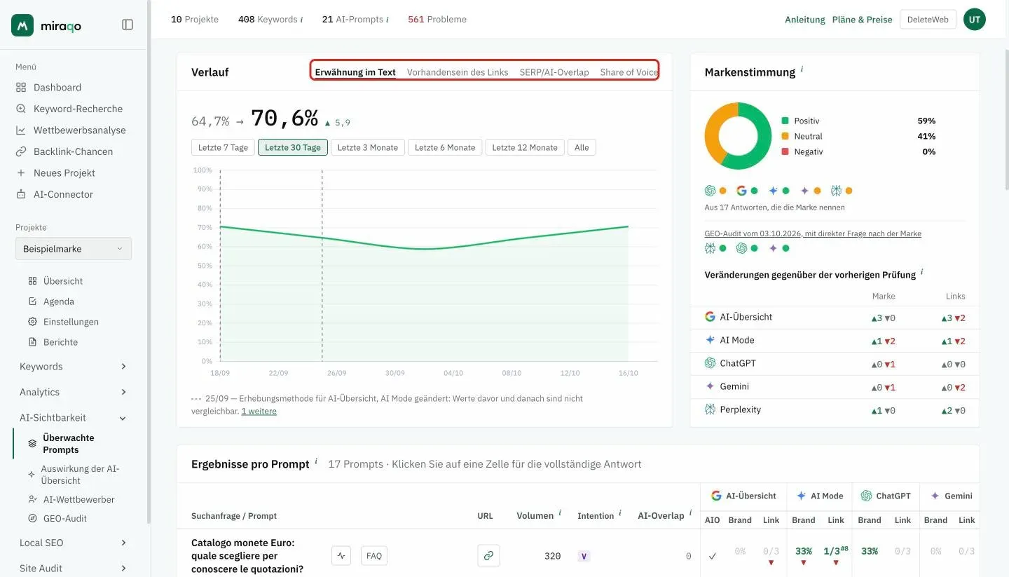
Task: Click the Gemini row star icon
Action: coord(710,386)
